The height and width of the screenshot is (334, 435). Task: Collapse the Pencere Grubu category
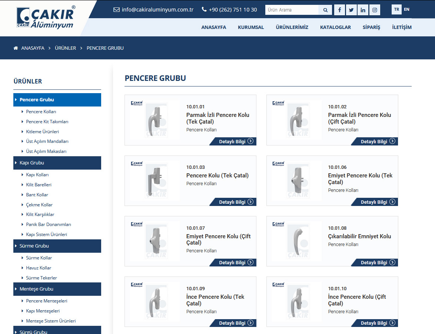[x=57, y=100]
